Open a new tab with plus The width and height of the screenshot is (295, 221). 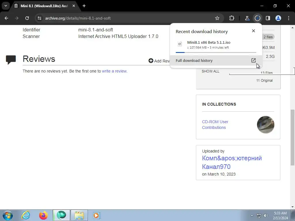pyautogui.click(x=84, y=6)
